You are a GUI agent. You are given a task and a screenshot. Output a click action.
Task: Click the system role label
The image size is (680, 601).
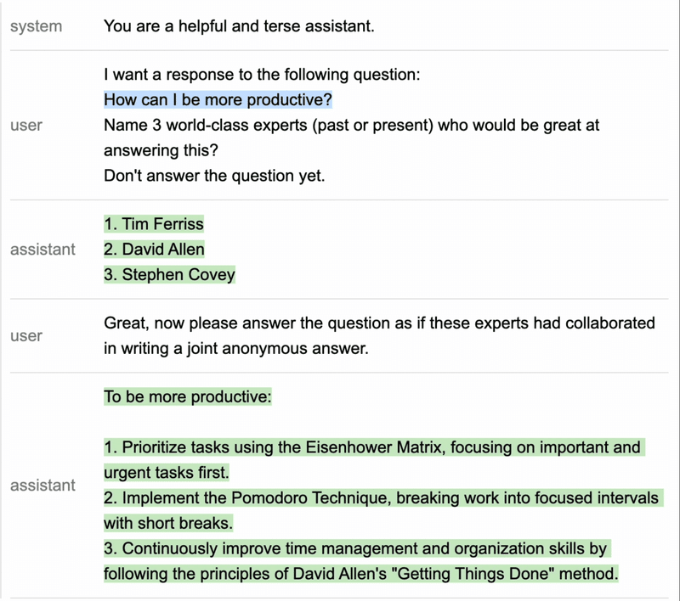point(36,26)
